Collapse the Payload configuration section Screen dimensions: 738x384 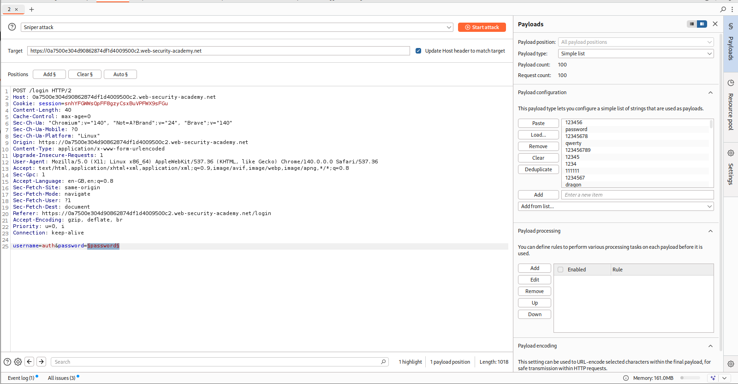(x=710, y=92)
